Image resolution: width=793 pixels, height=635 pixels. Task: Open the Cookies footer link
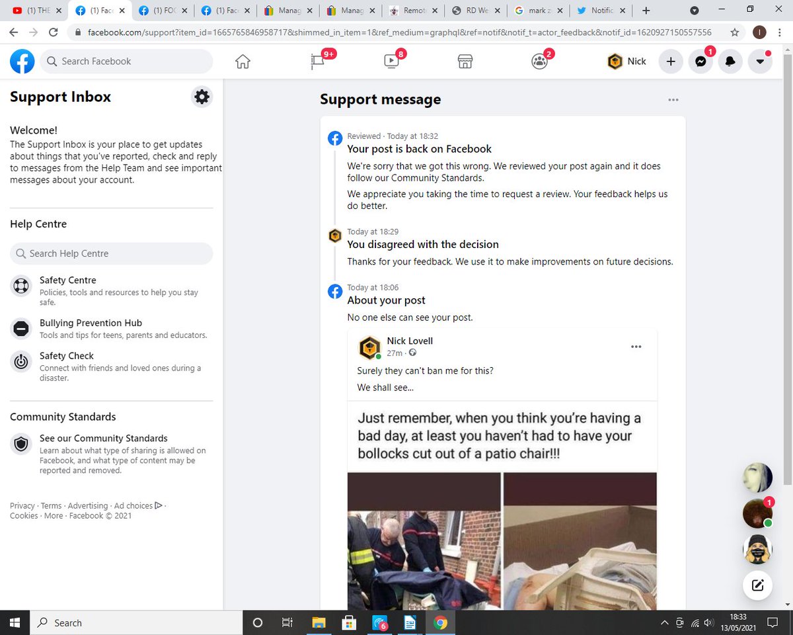pyautogui.click(x=24, y=516)
